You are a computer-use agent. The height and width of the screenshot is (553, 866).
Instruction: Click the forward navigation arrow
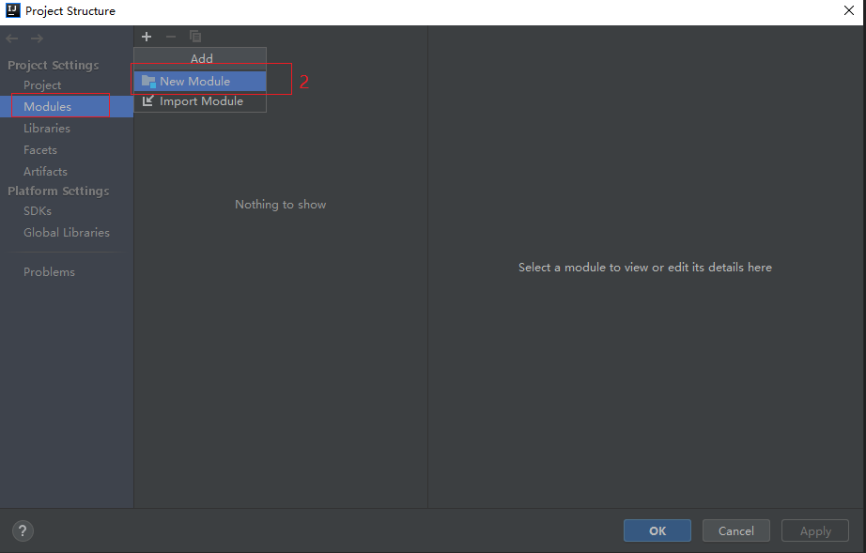(x=37, y=38)
